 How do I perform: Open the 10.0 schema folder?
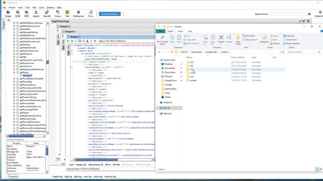[192, 62]
